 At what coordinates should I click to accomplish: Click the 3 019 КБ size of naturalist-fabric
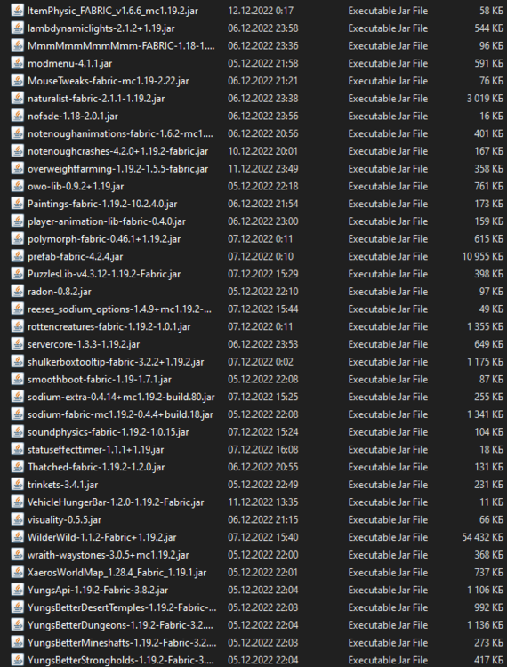[485, 98]
